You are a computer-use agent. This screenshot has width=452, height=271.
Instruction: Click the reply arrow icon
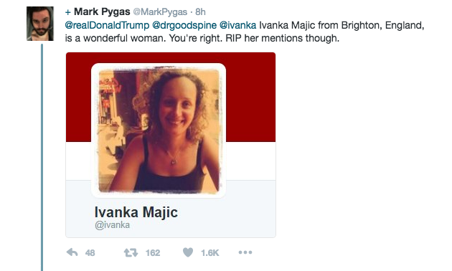[x=72, y=252]
